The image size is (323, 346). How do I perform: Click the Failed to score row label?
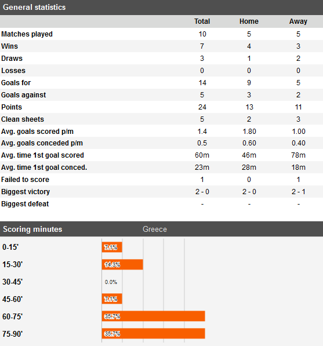[25, 180]
